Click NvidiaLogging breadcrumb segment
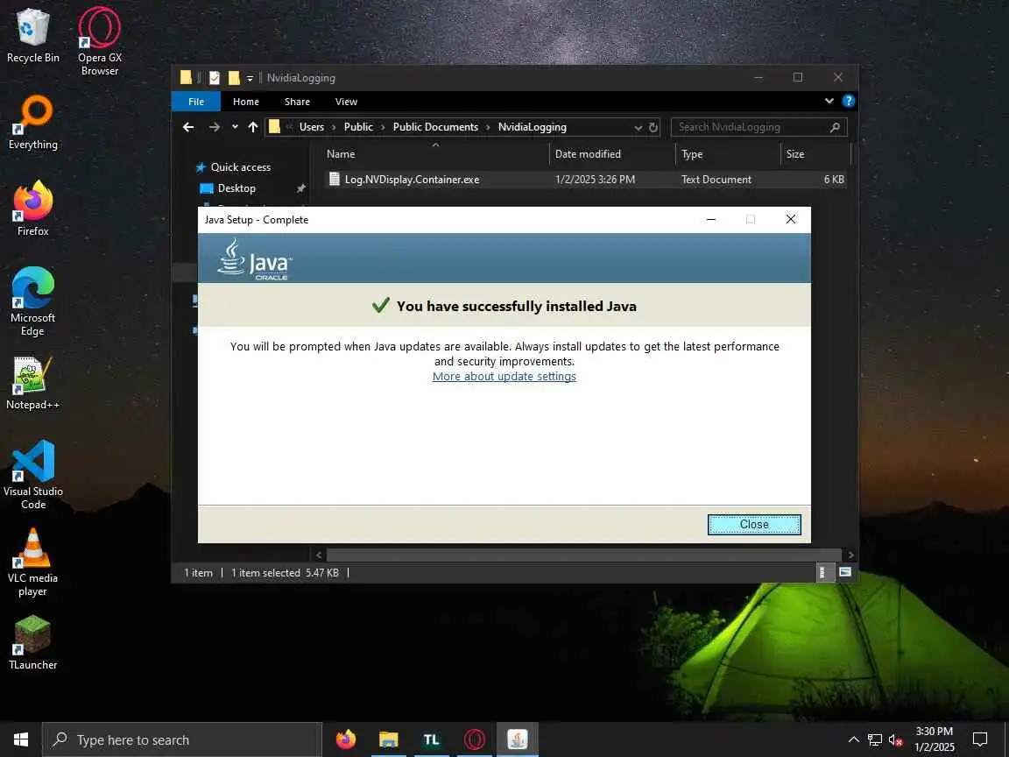 (533, 127)
